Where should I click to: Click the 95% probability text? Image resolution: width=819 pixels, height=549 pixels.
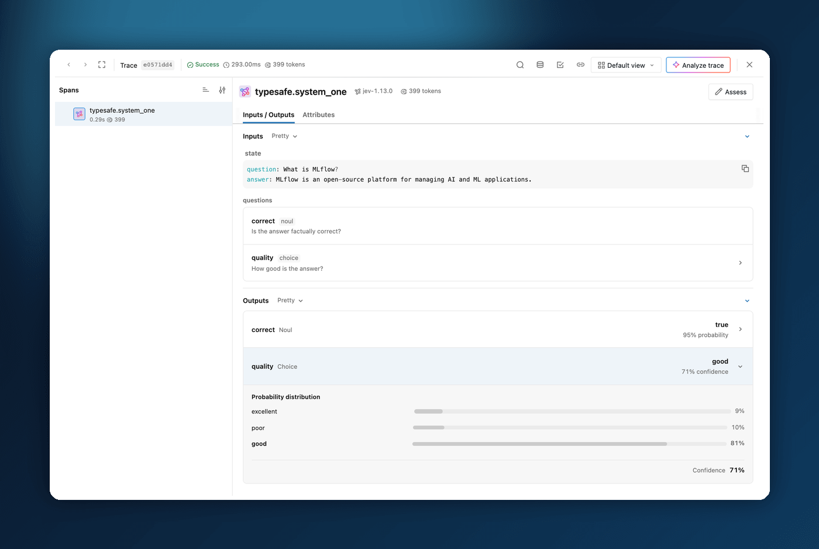706,335
